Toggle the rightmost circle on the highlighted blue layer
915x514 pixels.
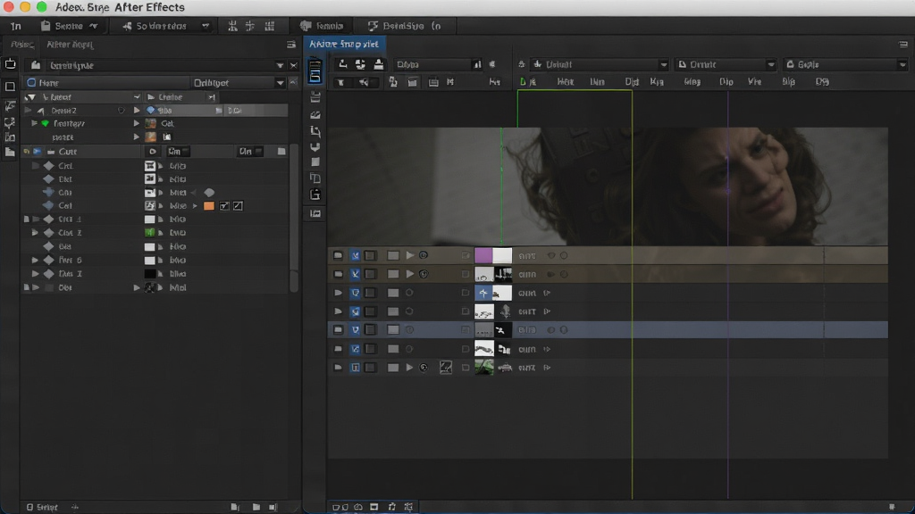click(564, 330)
